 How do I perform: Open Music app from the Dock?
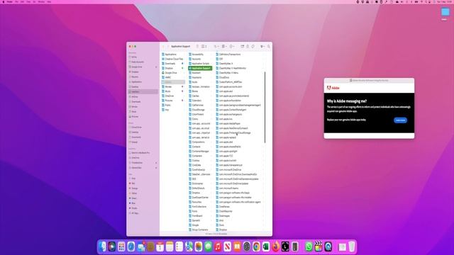[218, 246]
